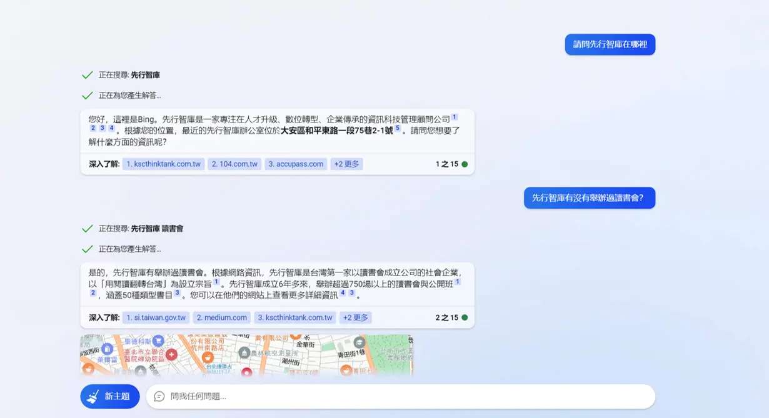Click citation 3 after 50種類型書目
This screenshot has height=418, width=769.
[177, 292]
